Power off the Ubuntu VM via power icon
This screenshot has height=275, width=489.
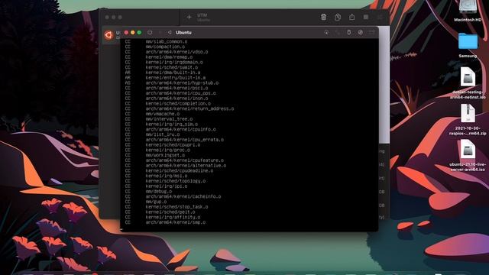click(150, 32)
